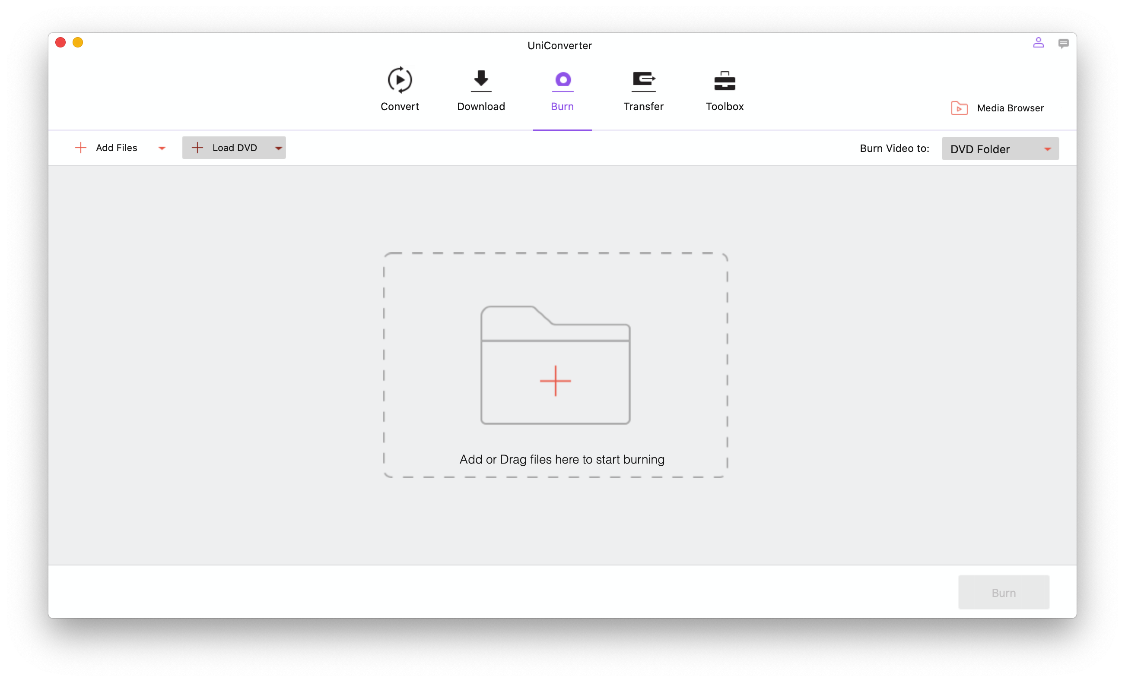
Task: Select the Burn tab label
Action: point(562,106)
